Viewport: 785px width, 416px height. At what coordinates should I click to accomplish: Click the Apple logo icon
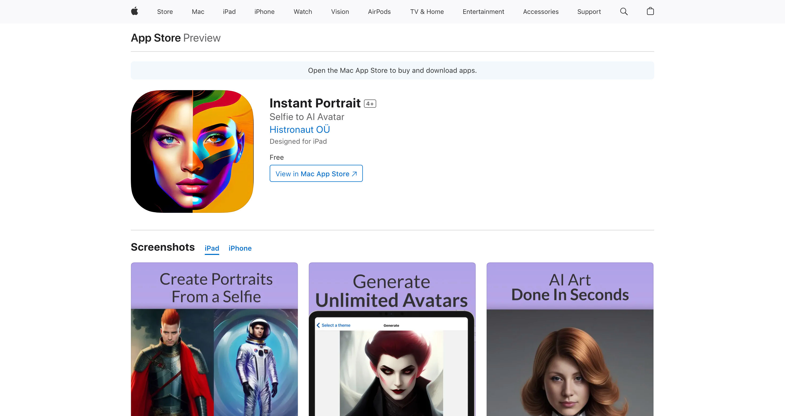(x=134, y=11)
